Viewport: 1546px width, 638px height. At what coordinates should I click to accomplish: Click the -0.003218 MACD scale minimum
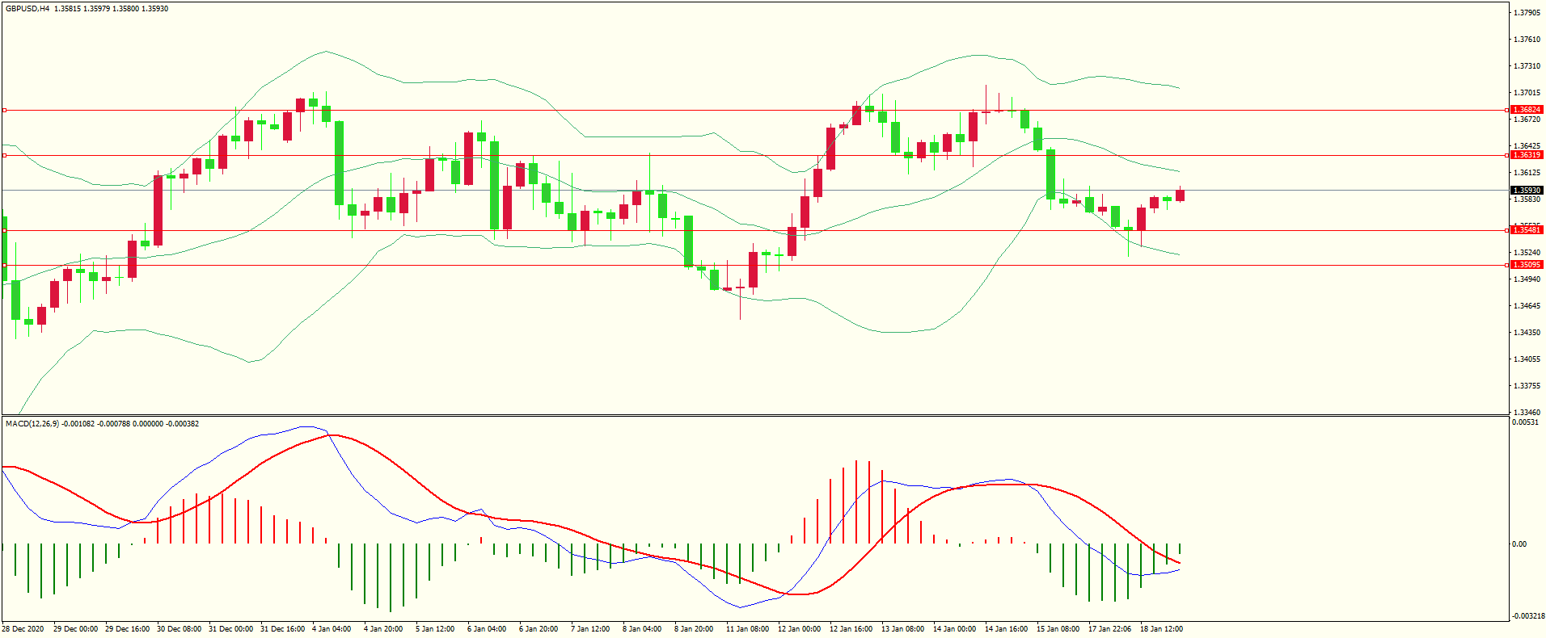(x=1527, y=616)
